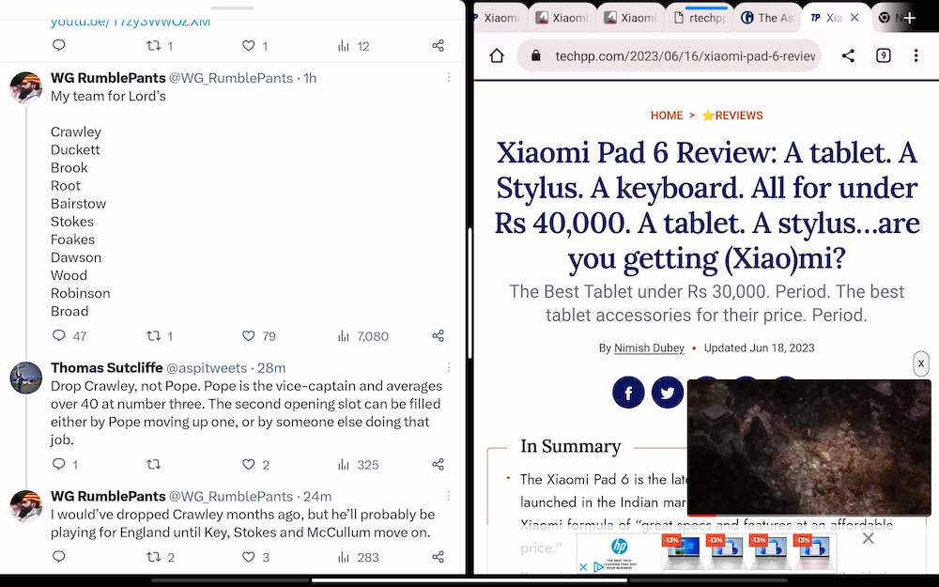Open the tab switcher showing 9 tabs
This screenshot has height=587, width=939.
tap(883, 55)
